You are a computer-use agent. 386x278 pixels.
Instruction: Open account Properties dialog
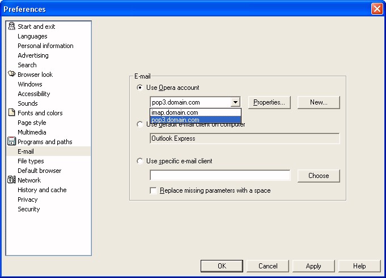pos(269,102)
